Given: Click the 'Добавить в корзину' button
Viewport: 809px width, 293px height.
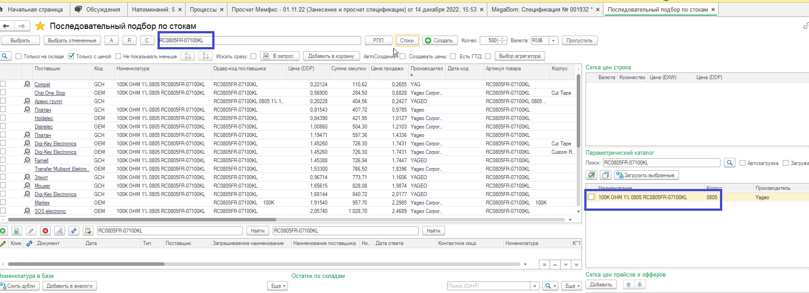Looking at the screenshot, I should [x=331, y=56].
